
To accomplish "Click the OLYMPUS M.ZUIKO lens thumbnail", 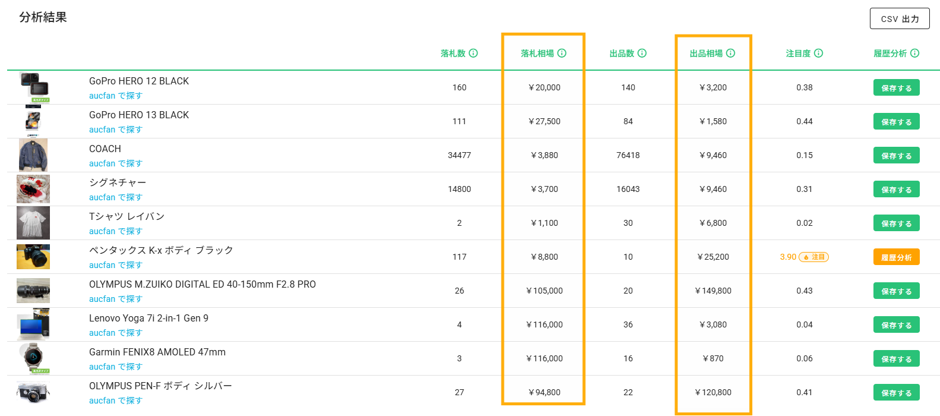I will (33, 291).
